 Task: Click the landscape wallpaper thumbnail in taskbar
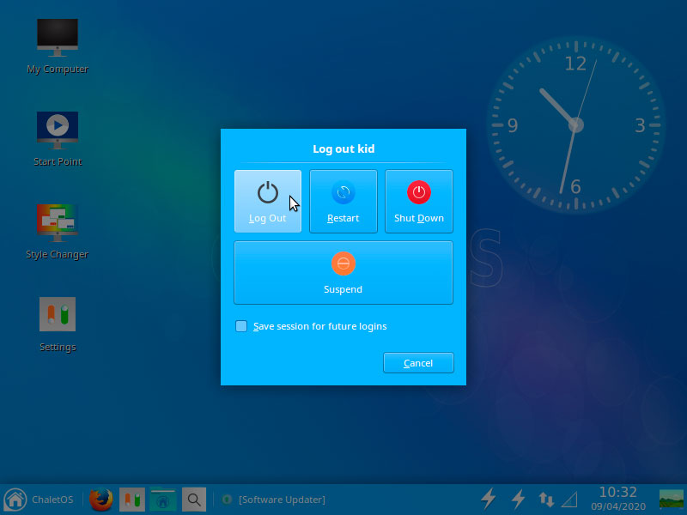click(672, 500)
